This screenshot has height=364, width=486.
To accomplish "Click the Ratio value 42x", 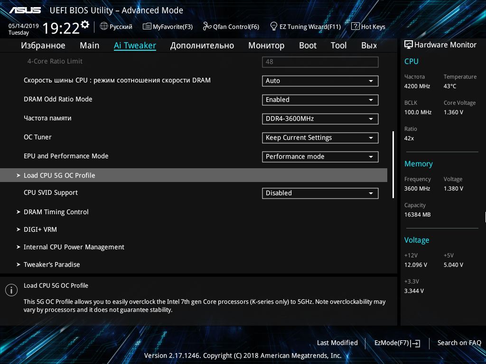I will [409, 138].
